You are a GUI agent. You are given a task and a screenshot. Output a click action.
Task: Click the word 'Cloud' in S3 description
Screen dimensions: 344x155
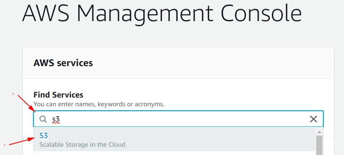[117, 145]
